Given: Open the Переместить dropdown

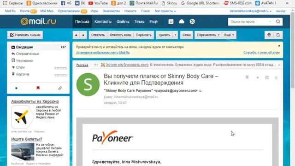Looking at the screenshot, I should (x=208, y=35).
